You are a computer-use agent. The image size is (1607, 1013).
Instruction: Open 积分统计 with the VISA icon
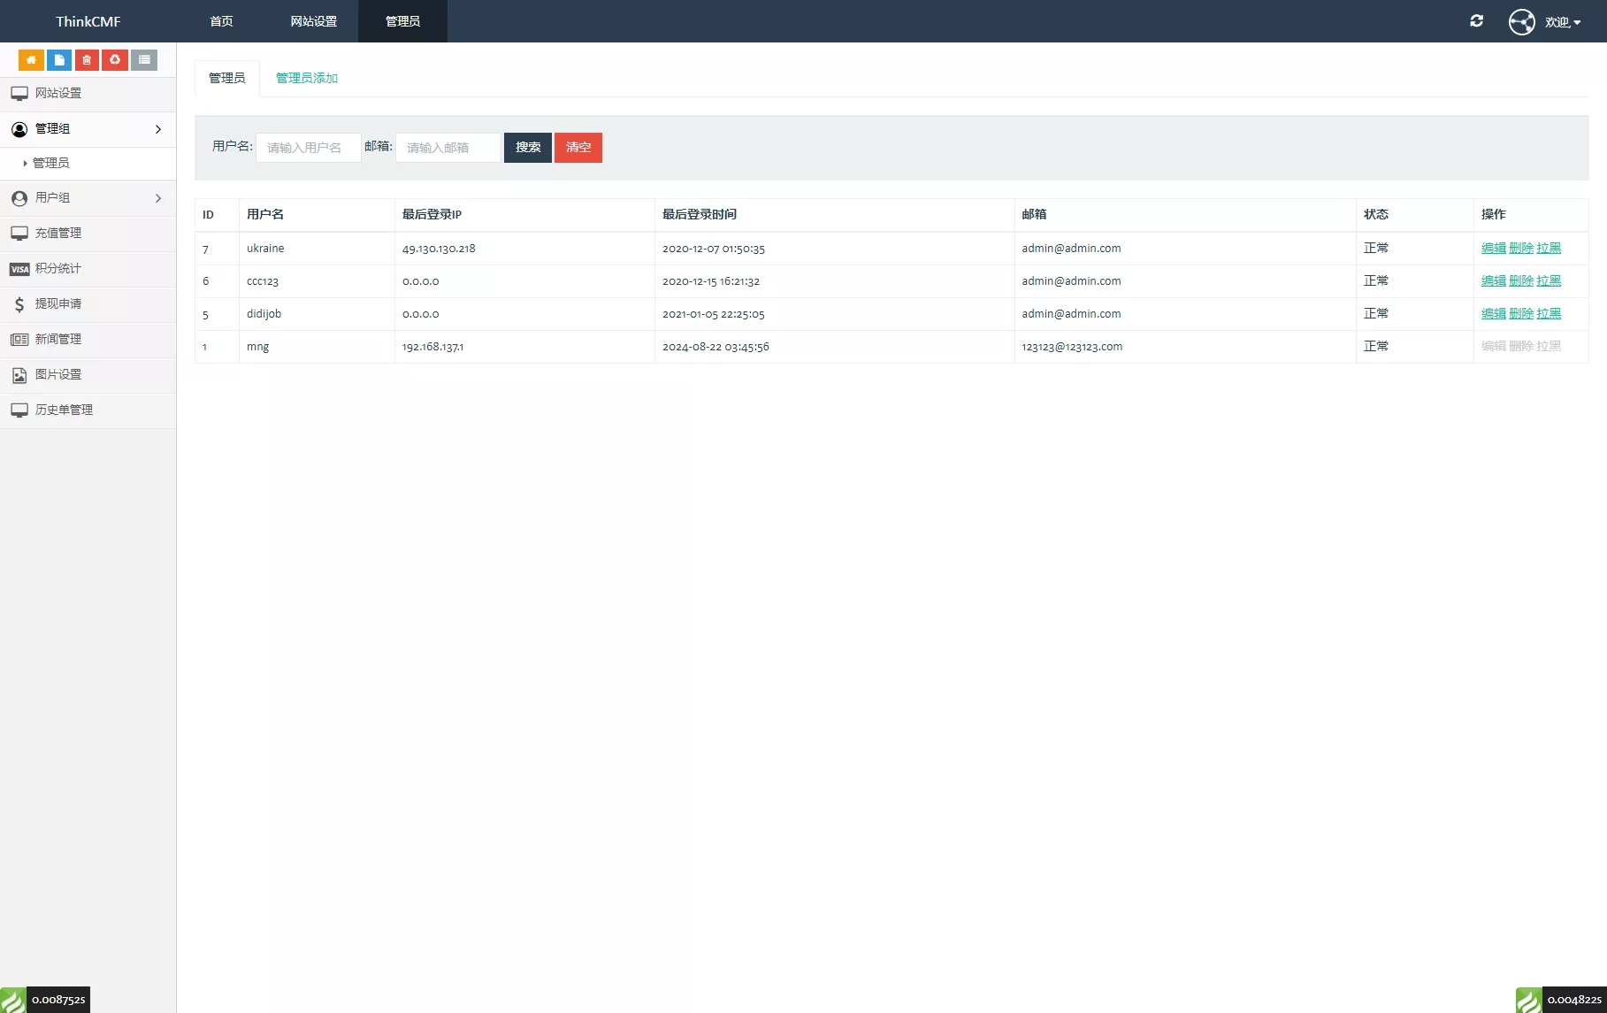(58, 269)
